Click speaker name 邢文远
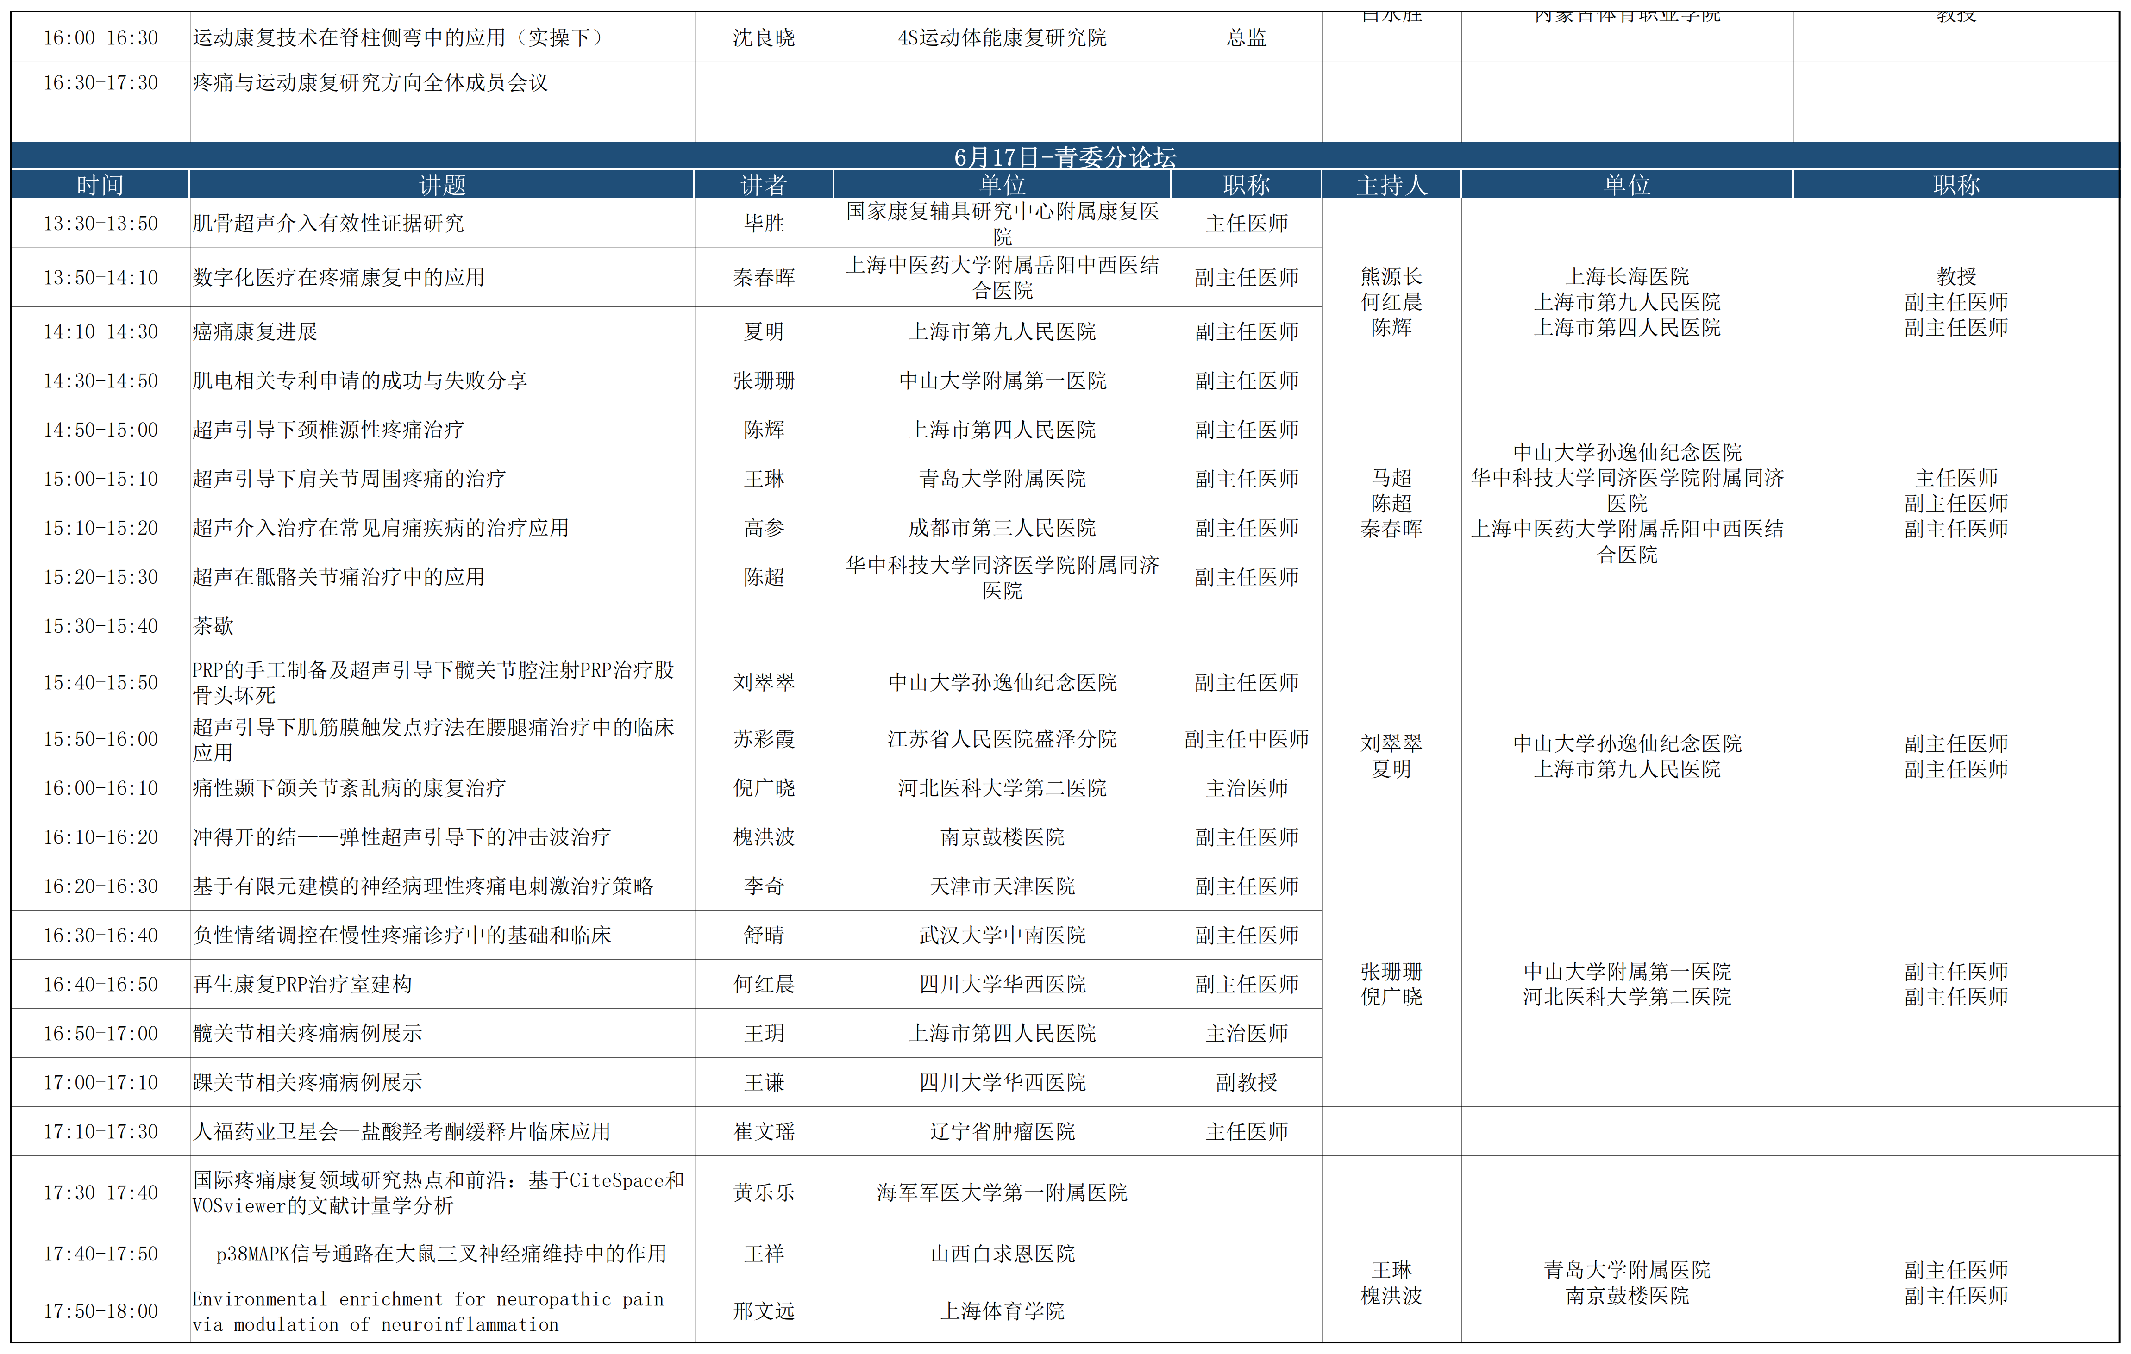 tap(764, 1310)
